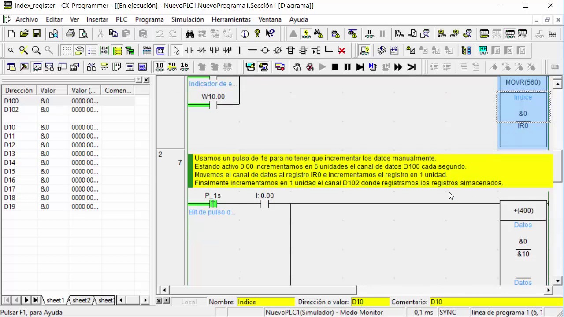Image resolution: width=564 pixels, height=317 pixels.
Task: Run to the end marker icon
Action: 411,67
